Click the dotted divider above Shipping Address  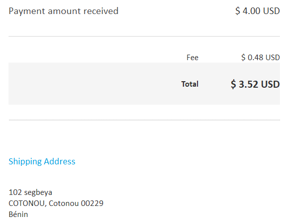144,120
